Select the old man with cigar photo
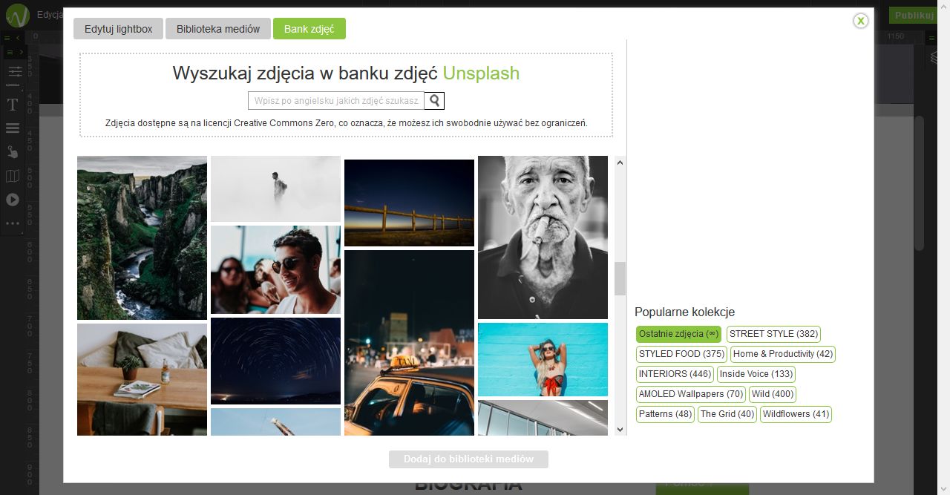Viewport: 950px width, 495px height. click(x=543, y=237)
